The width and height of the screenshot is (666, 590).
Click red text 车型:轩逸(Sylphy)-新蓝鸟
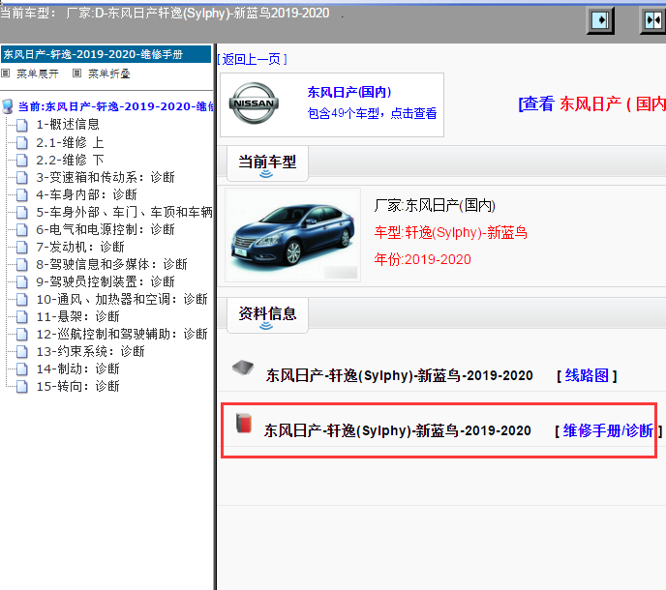[451, 232]
